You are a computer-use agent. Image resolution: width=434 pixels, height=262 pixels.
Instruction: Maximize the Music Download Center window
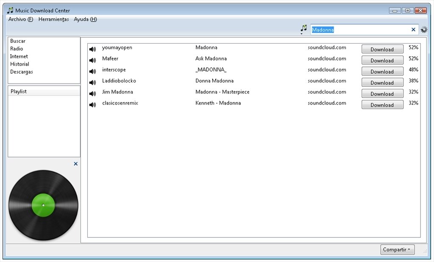click(x=407, y=11)
